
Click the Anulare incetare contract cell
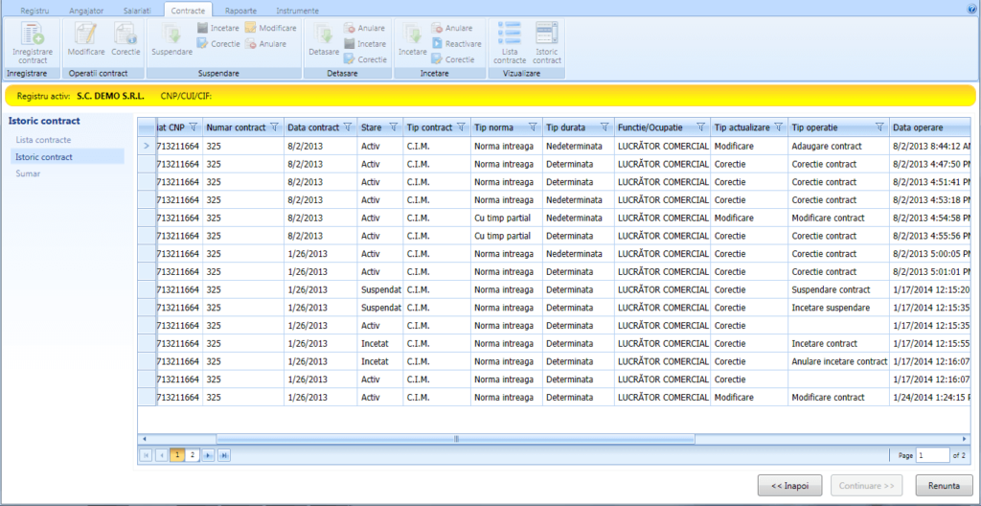click(x=838, y=361)
